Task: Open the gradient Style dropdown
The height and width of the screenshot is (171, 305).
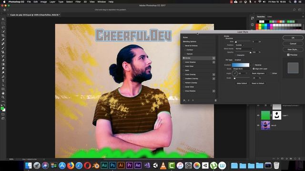Action: (242, 68)
